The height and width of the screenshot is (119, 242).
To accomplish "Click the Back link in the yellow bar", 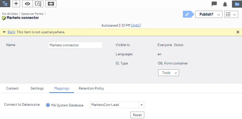I will [11, 32].
